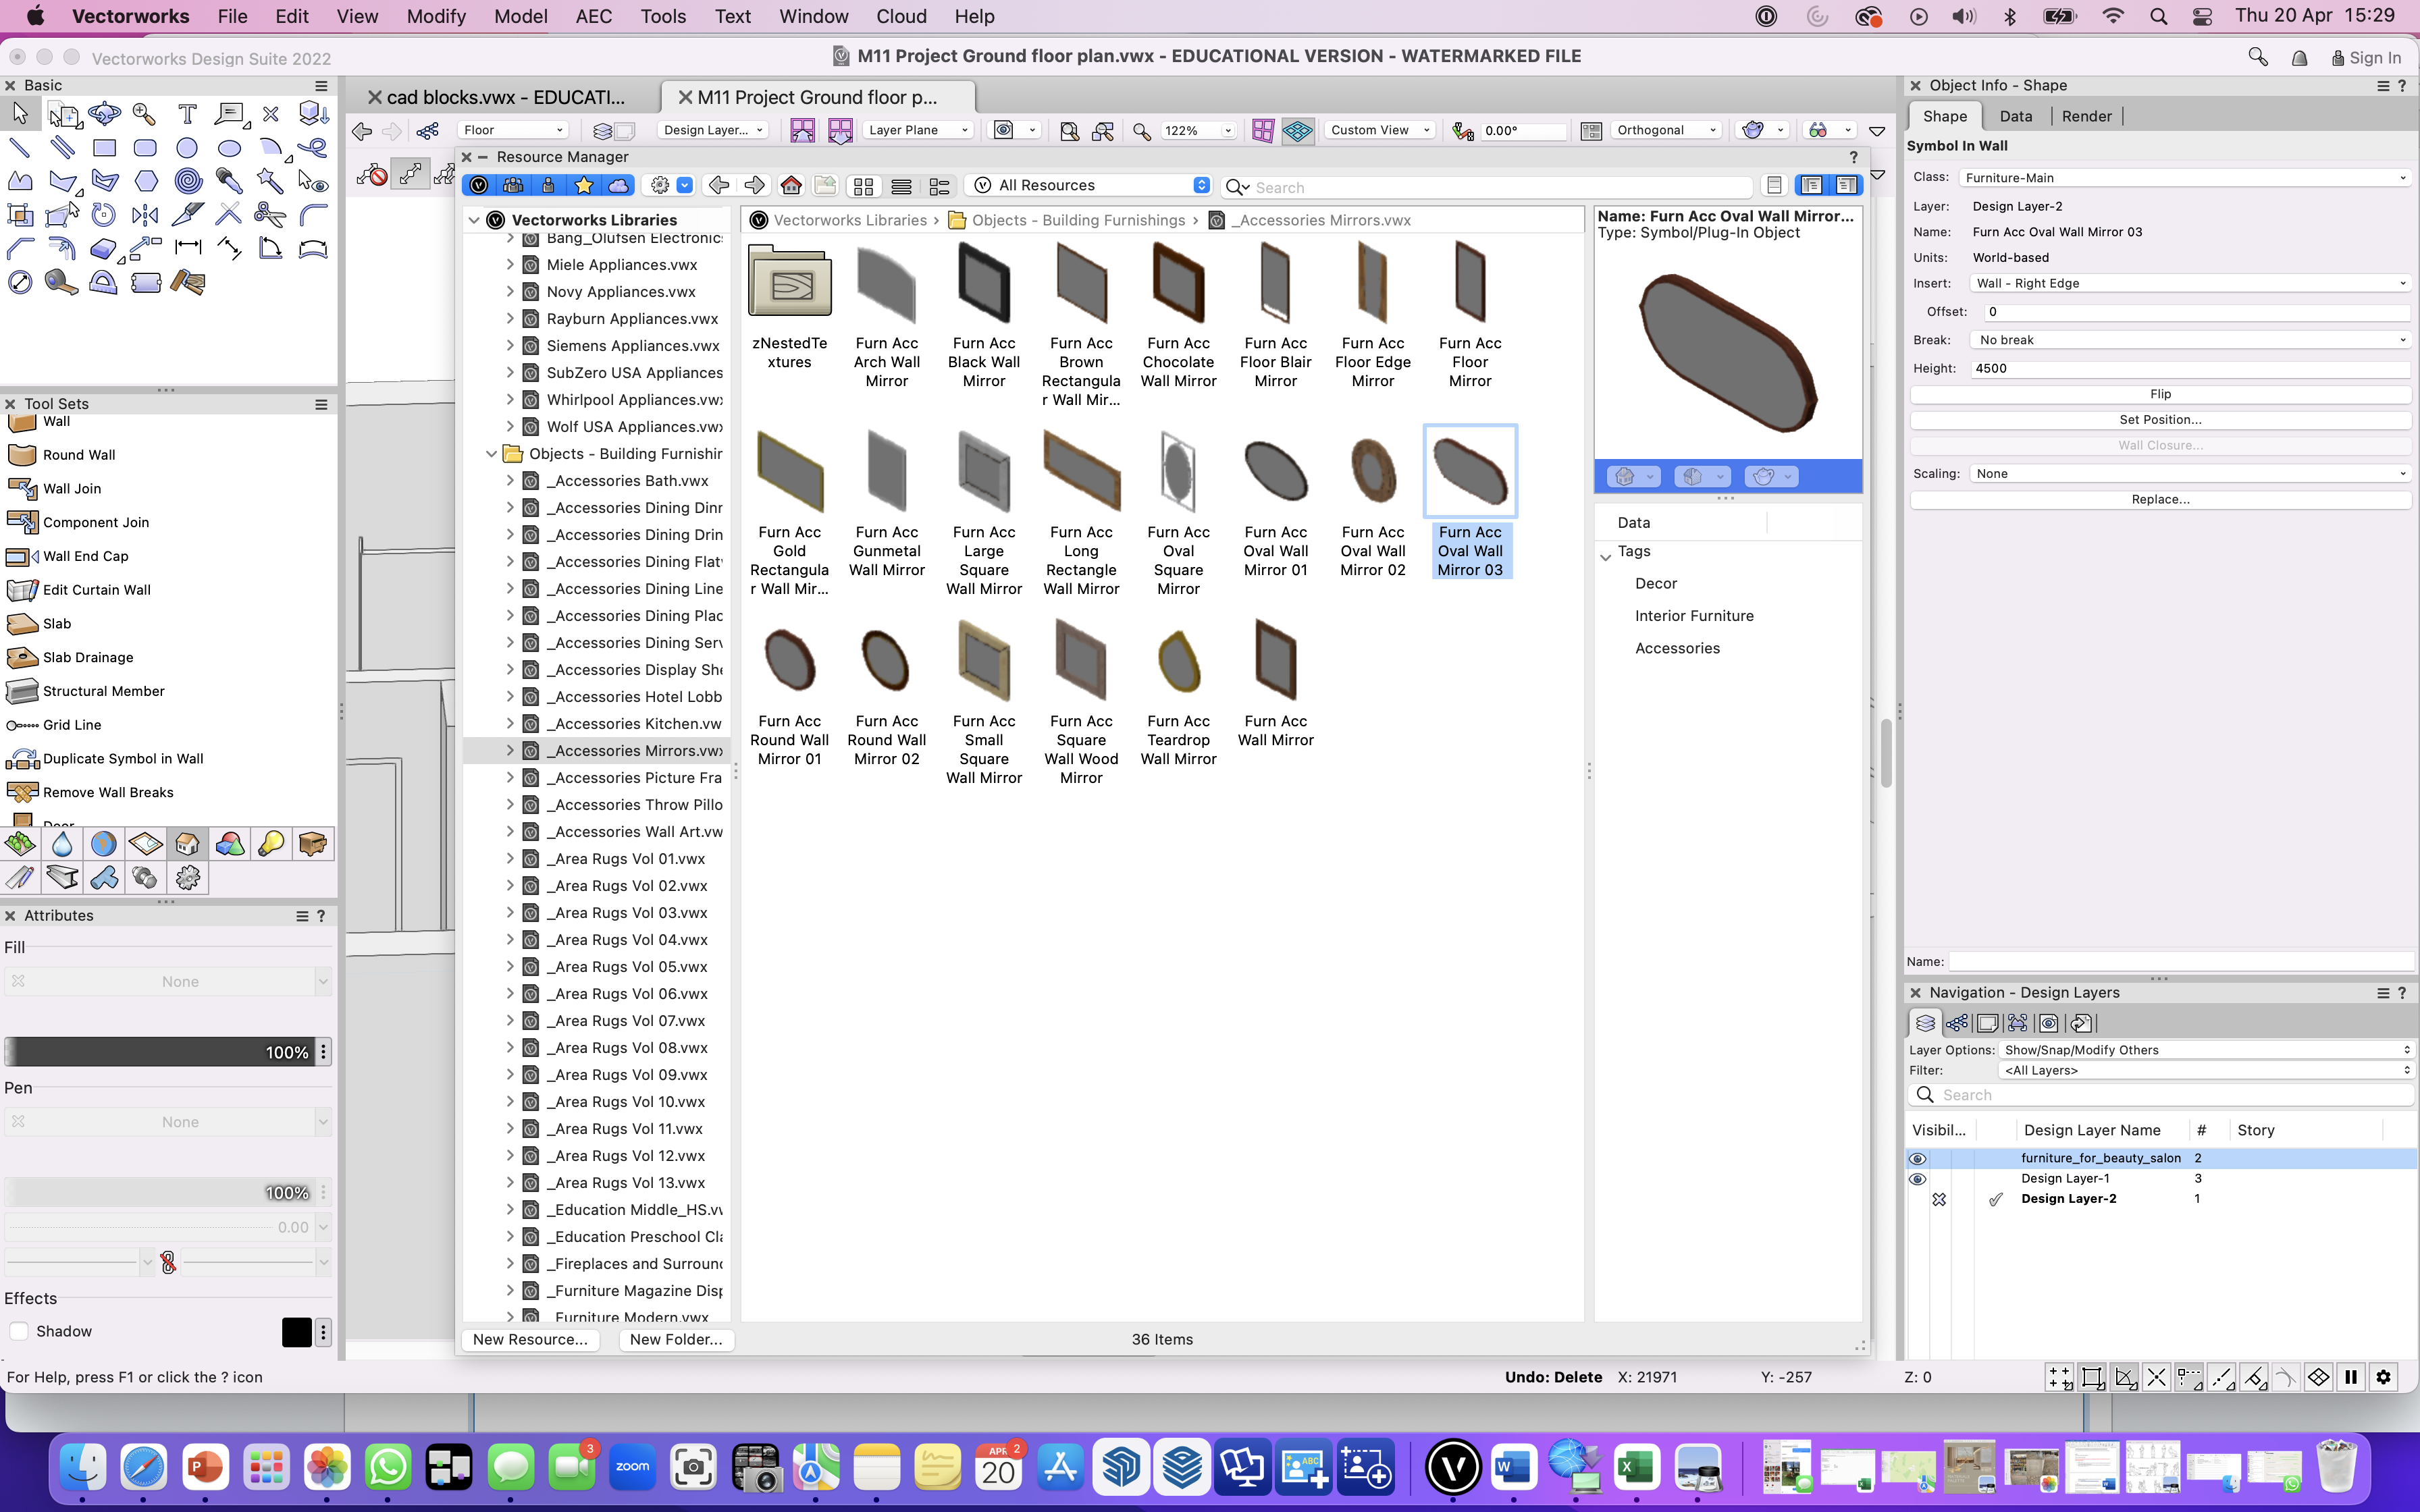2420x1512 pixels.
Task: Open the Remove Wall Breaks tool
Action: 107,792
